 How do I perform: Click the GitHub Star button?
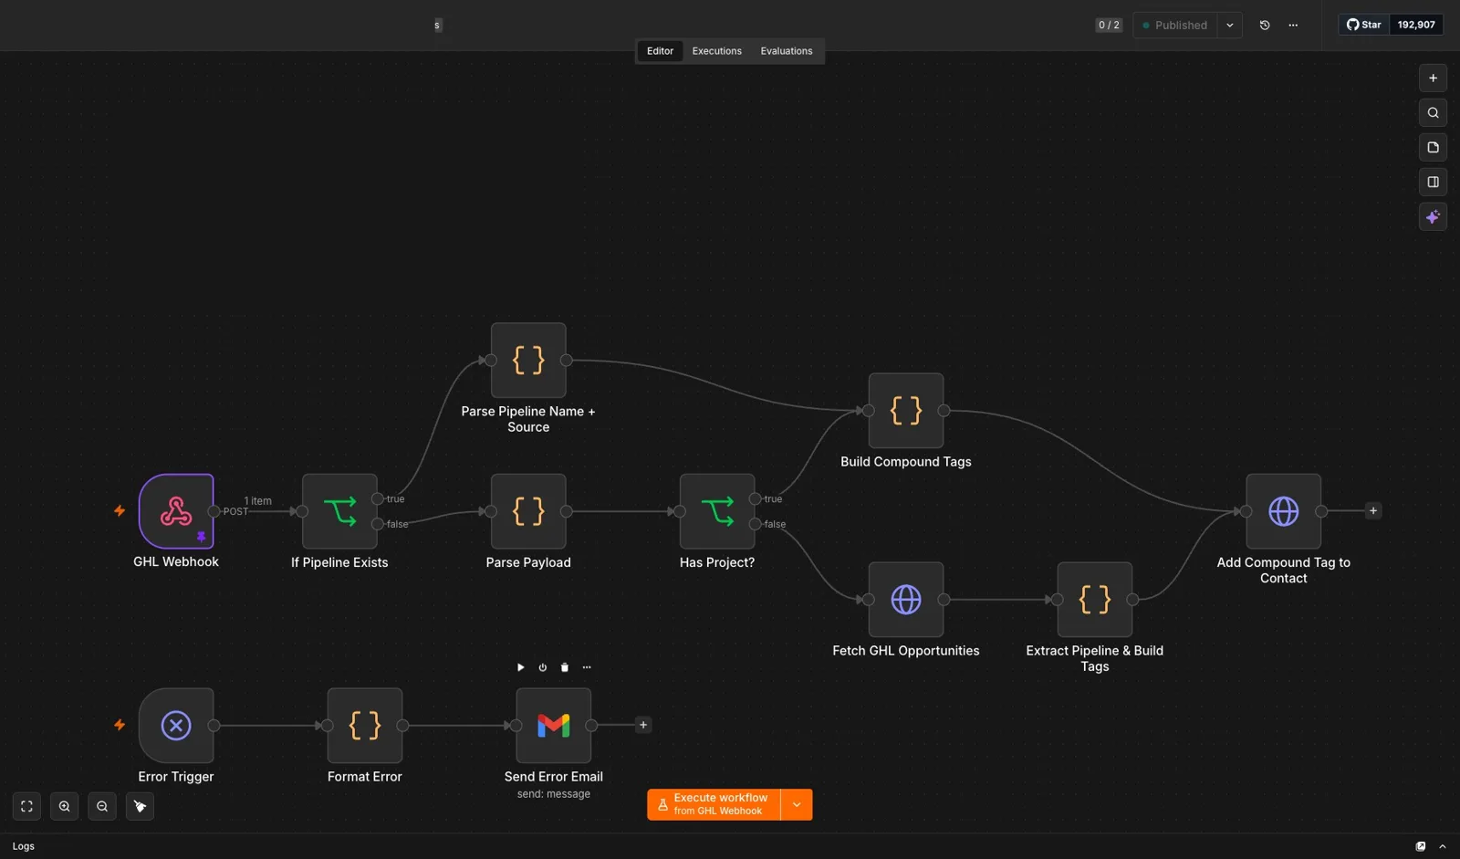(x=1363, y=25)
